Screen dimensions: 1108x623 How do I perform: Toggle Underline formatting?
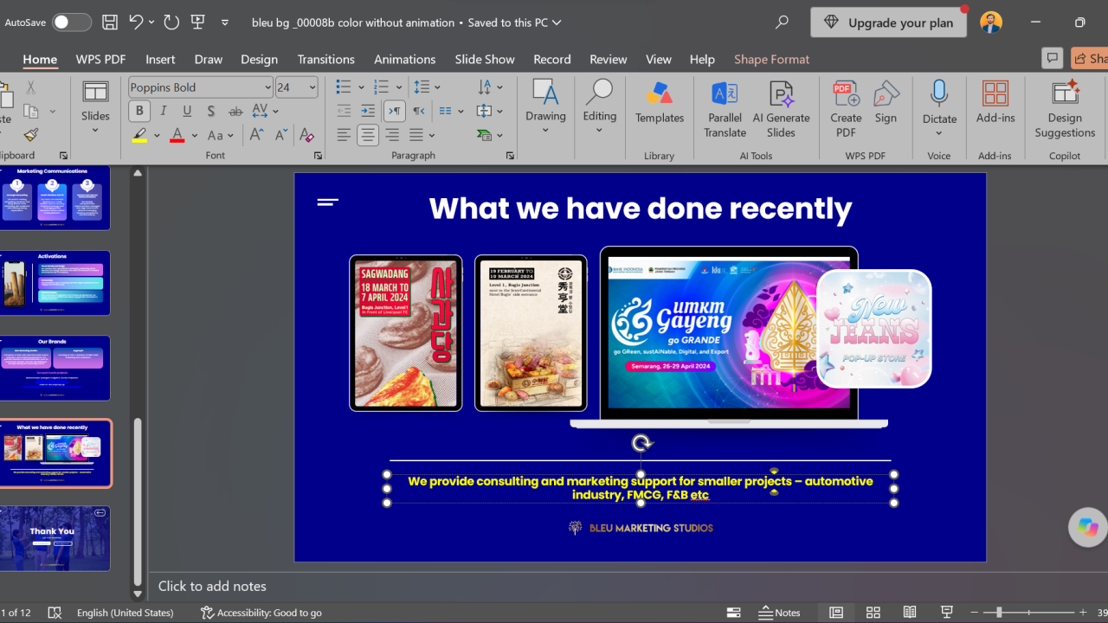(x=187, y=111)
